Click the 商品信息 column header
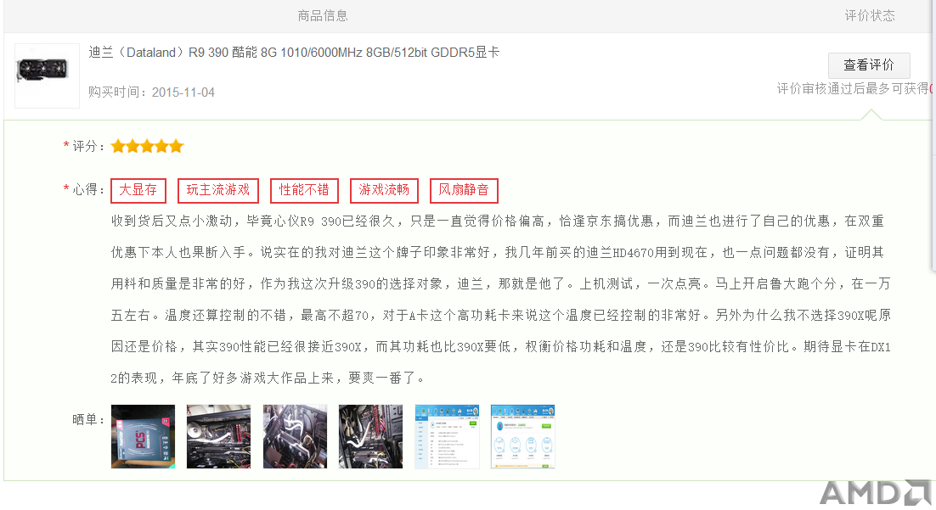This screenshot has height=510, width=936. tap(323, 16)
